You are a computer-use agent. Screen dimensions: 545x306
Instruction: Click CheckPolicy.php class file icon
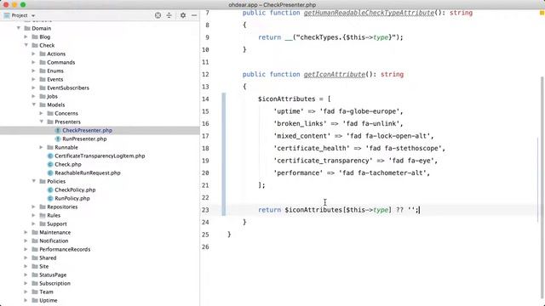50,190
